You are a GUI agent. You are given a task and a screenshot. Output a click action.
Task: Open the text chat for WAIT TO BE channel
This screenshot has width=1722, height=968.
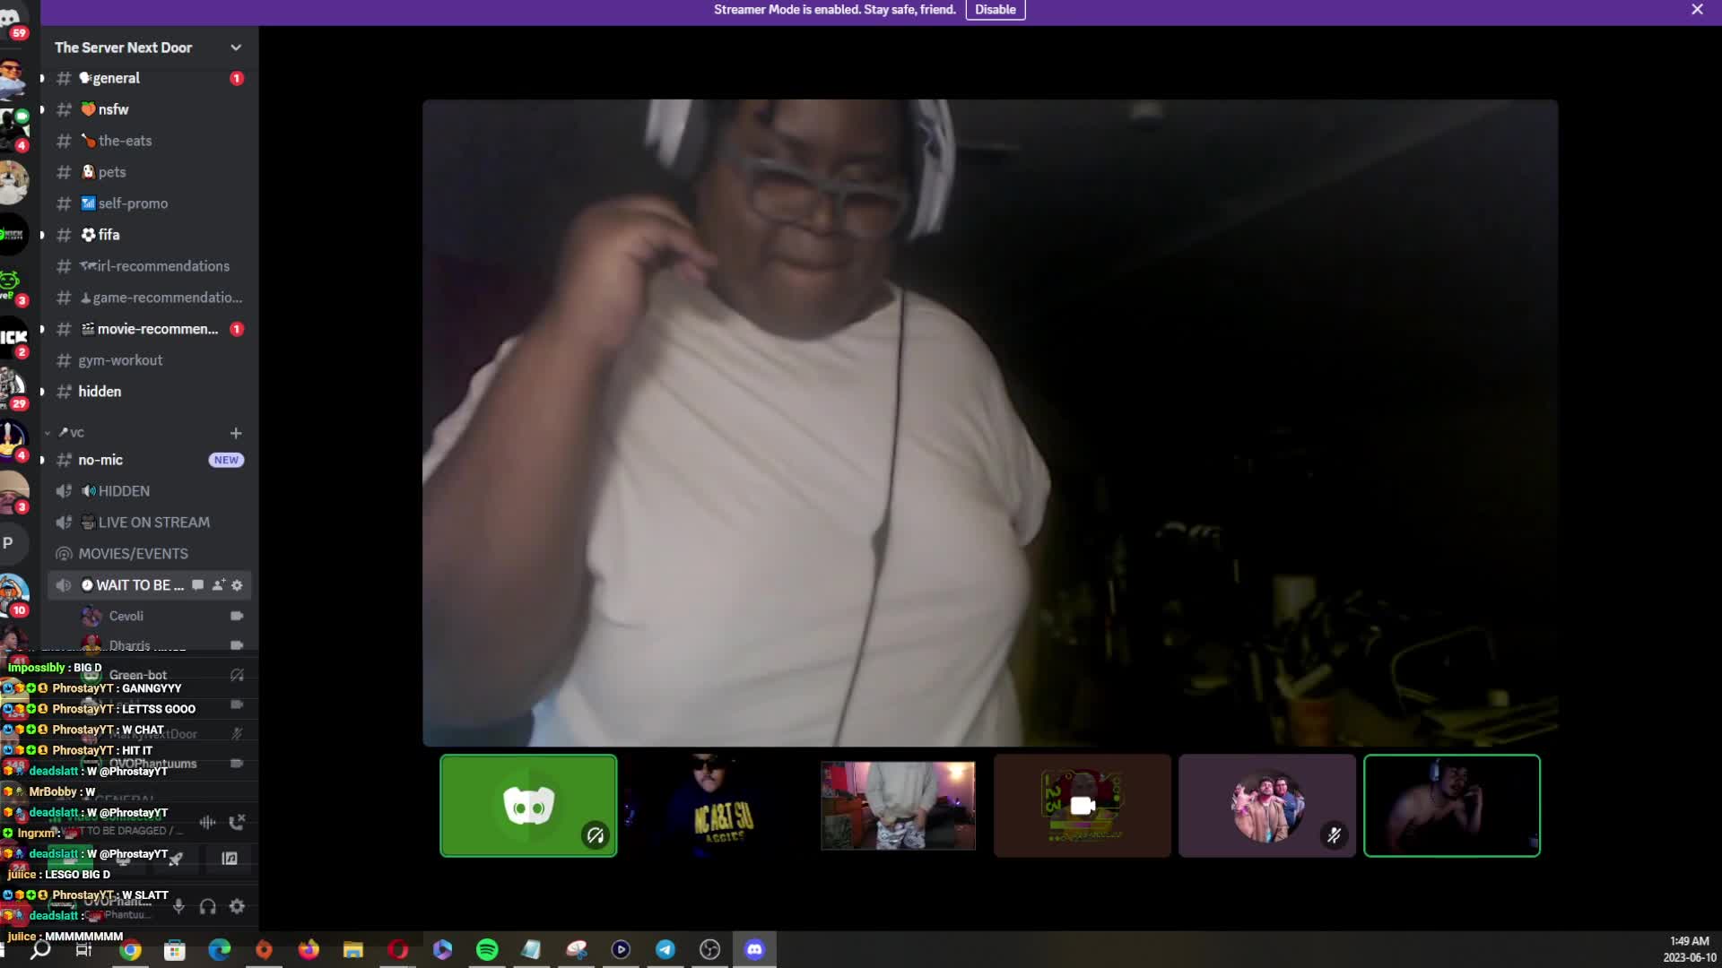(x=197, y=585)
